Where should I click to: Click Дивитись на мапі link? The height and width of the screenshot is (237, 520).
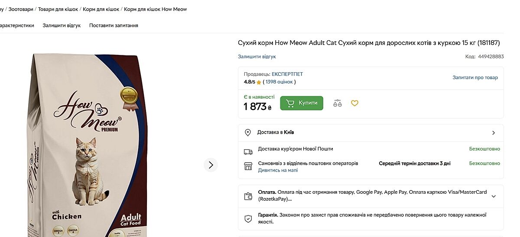point(278,170)
